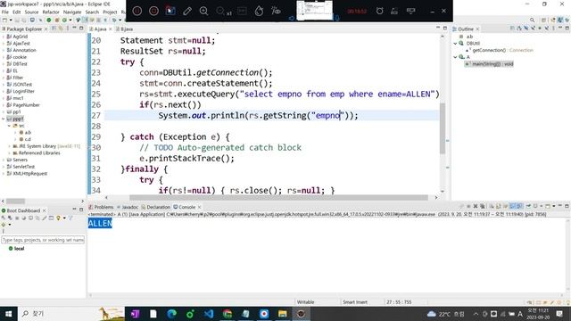This screenshot has height=321, width=571.
Task: Expand the JRE System Library node
Action: click(9, 146)
